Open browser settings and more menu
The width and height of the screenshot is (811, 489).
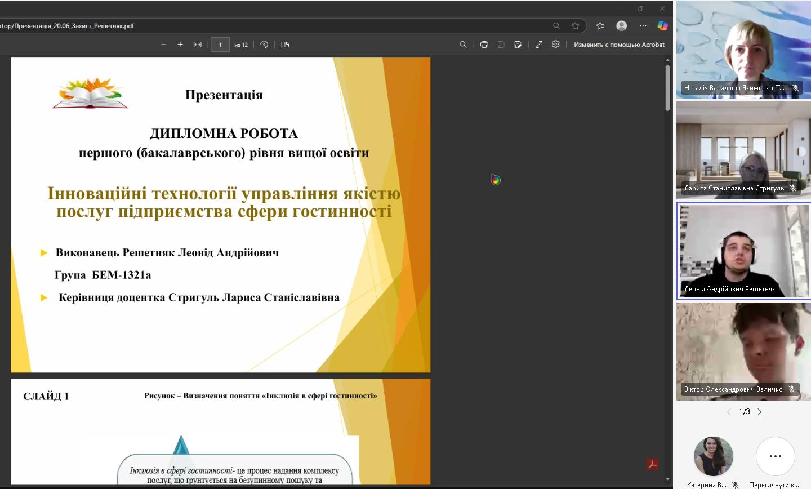(x=643, y=26)
